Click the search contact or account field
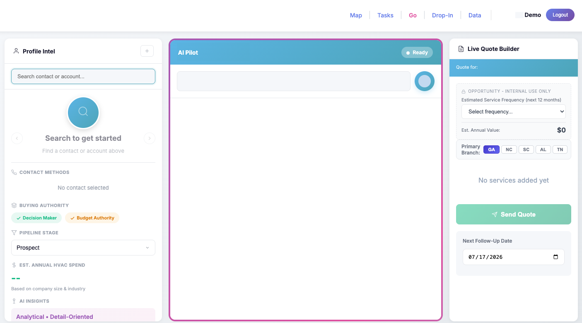 tap(83, 76)
